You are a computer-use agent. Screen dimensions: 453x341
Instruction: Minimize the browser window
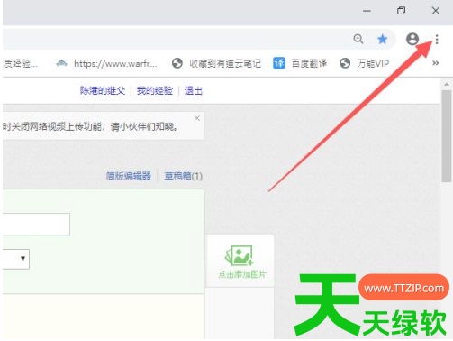coord(367,11)
